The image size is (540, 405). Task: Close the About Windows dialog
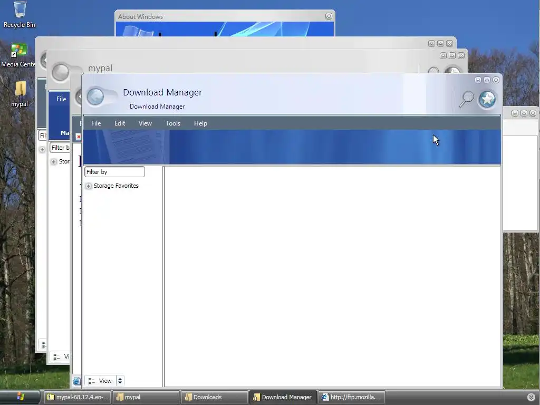(x=329, y=16)
